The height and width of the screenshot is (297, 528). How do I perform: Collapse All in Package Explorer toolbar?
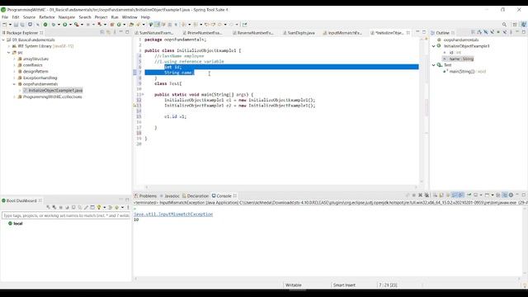tap(102, 32)
